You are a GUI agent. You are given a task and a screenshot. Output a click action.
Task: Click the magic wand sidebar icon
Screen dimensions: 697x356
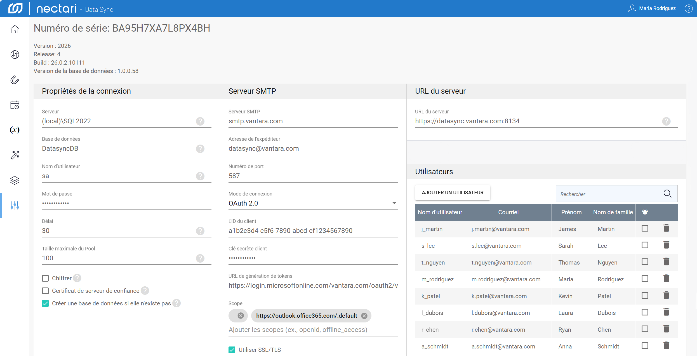(15, 155)
